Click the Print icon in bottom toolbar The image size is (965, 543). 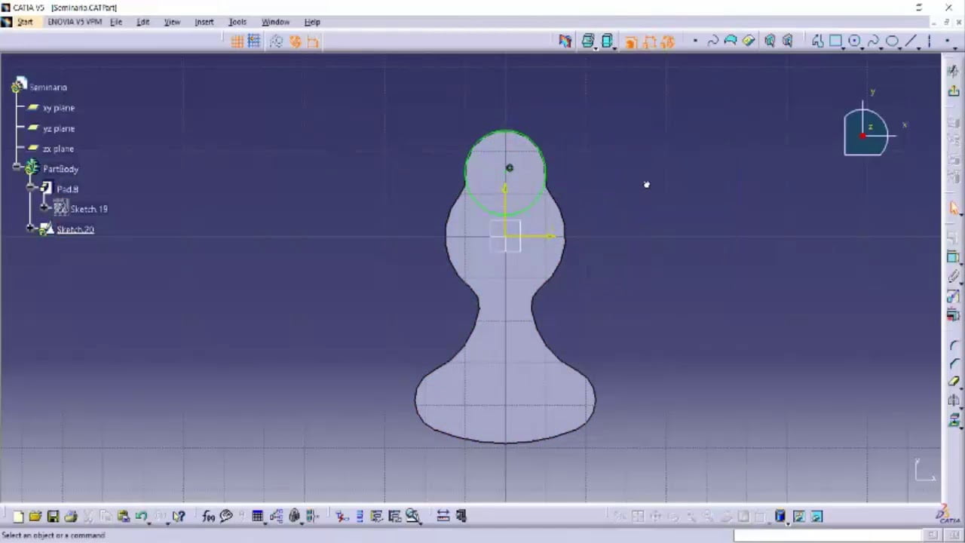(x=71, y=517)
